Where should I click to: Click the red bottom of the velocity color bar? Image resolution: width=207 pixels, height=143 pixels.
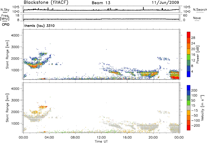tap(189, 128)
